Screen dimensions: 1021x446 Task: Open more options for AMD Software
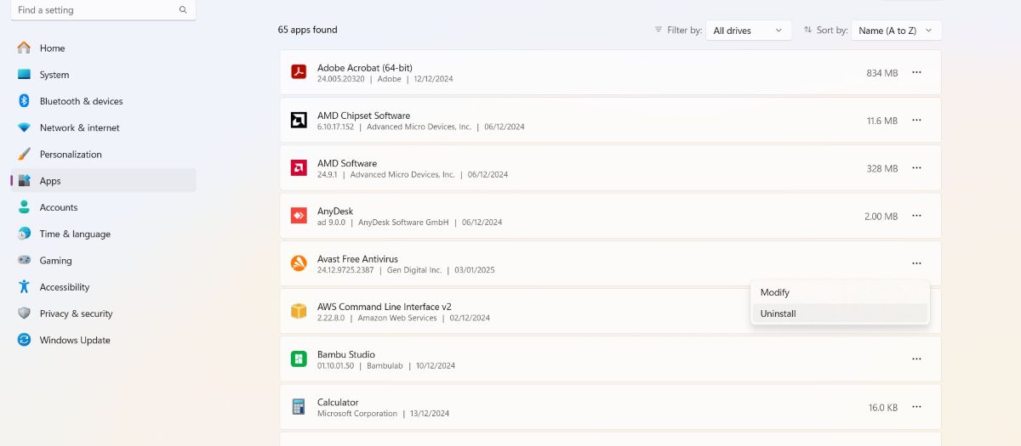(x=916, y=168)
